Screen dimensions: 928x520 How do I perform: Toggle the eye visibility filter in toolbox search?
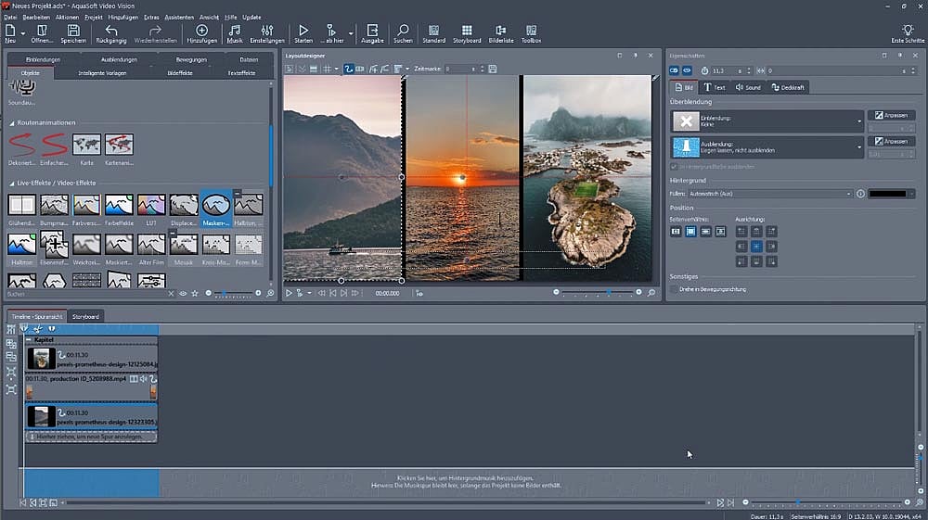click(183, 294)
